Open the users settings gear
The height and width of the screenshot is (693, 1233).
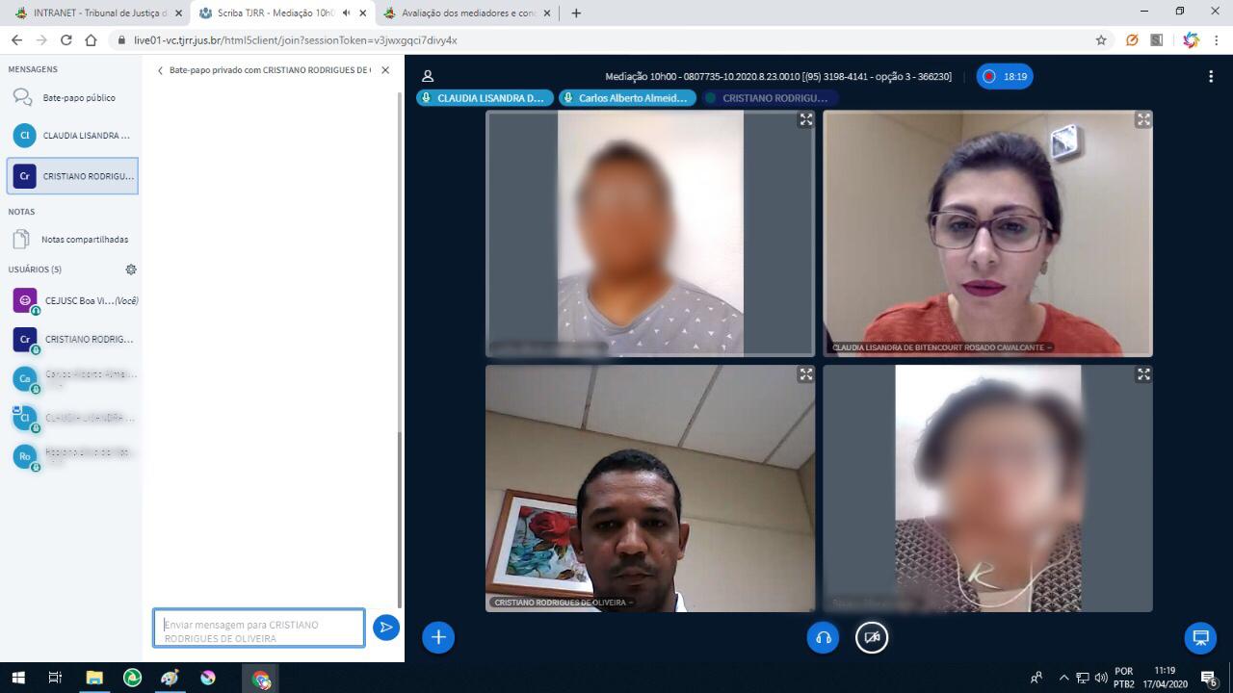tap(131, 269)
